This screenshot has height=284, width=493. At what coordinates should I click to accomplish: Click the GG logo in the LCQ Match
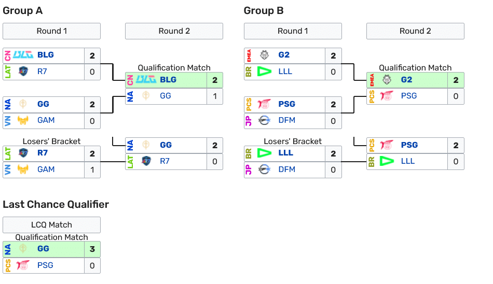tap(23, 249)
